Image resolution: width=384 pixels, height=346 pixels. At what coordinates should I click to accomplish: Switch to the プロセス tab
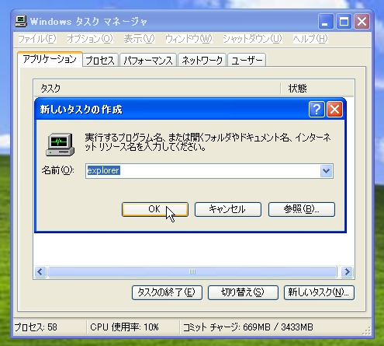[x=100, y=60]
